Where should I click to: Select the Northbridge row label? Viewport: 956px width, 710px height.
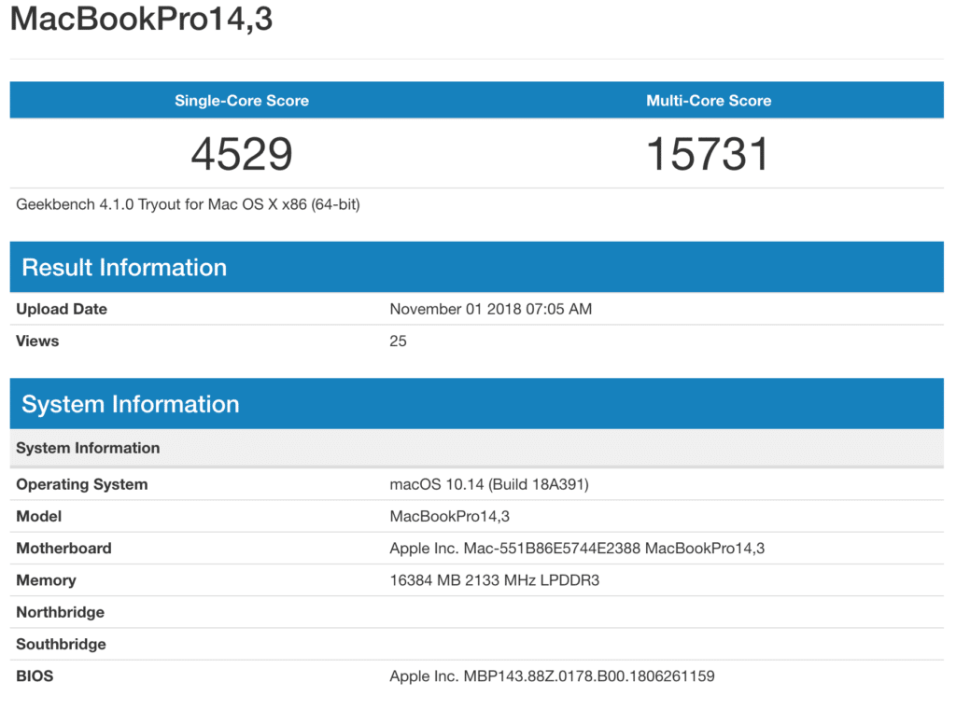click(60, 612)
